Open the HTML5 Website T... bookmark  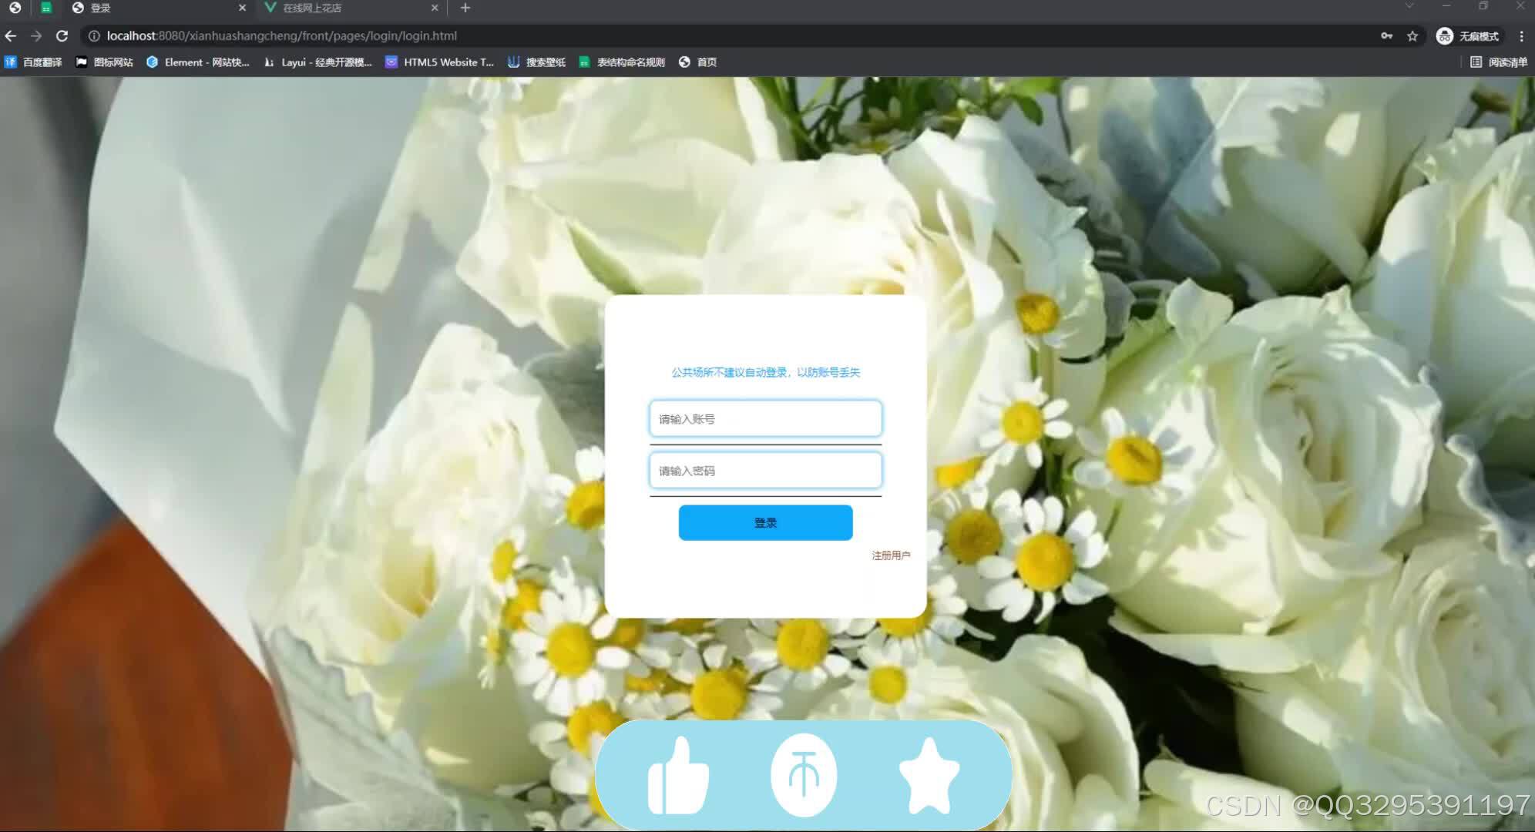point(439,62)
